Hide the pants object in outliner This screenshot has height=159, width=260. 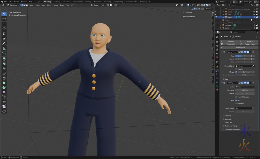click(254, 12)
